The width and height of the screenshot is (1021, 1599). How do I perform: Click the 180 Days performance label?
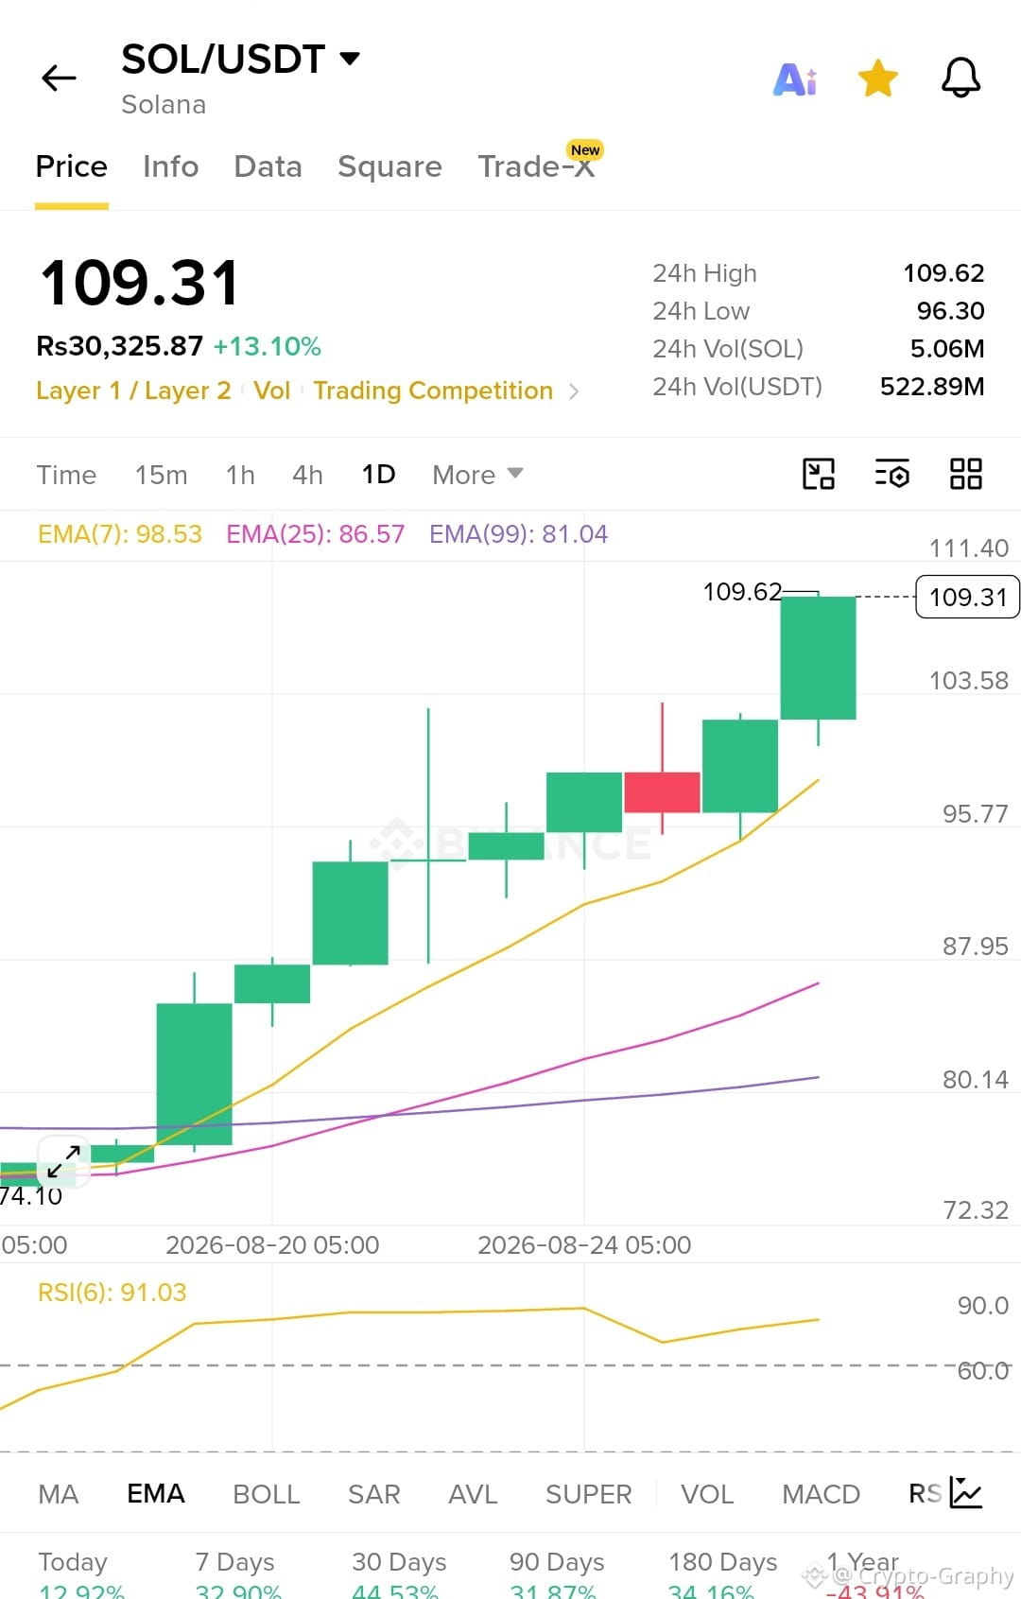723,1562
